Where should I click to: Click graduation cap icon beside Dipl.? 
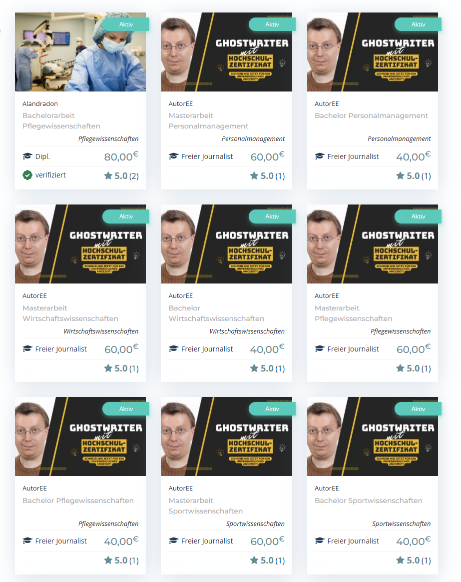click(x=27, y=156)
